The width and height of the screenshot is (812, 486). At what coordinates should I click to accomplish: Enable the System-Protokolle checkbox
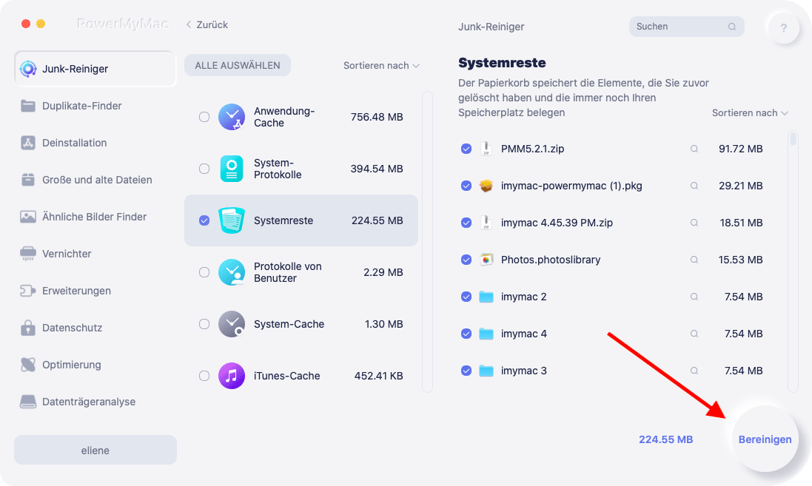click(x=204, y=169)
